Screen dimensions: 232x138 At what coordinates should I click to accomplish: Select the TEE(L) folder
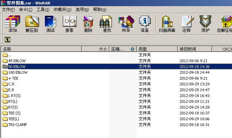pyautogui.click(x=14, y=119)
